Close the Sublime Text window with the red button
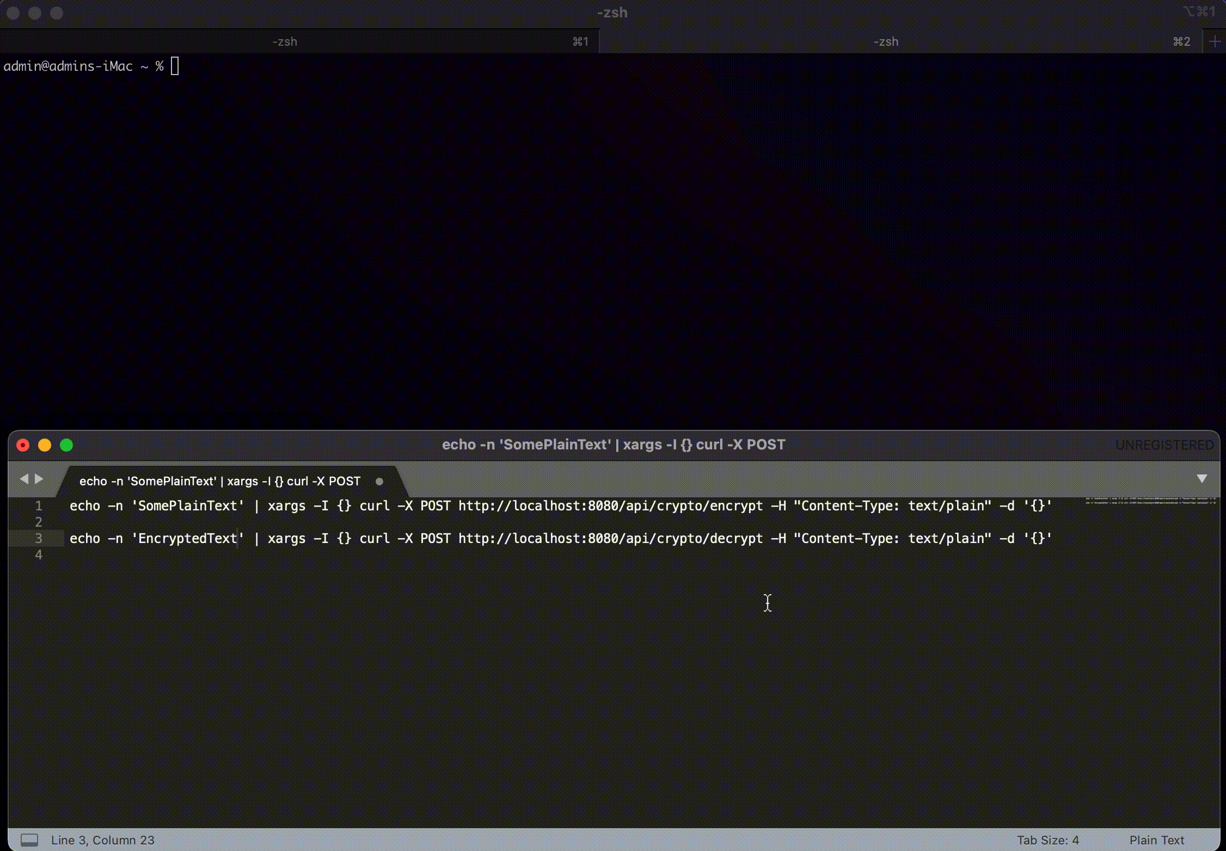Screen dimensions: 1226x851 click(23, 445)
